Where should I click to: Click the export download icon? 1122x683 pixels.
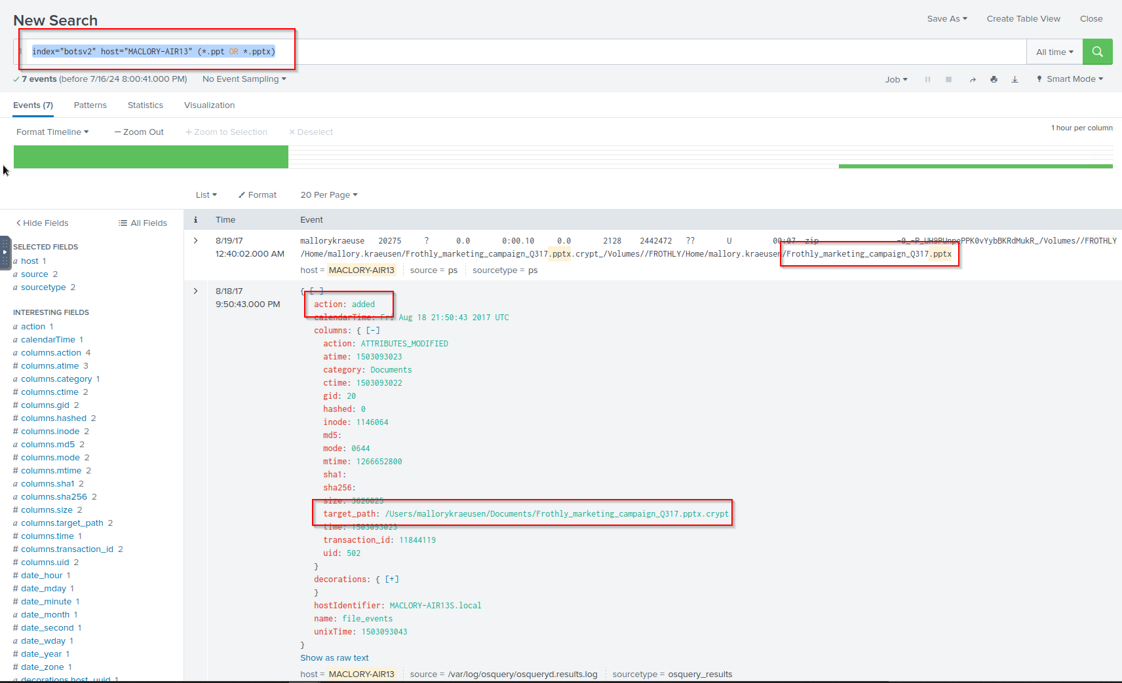[x=1015, y=79]
